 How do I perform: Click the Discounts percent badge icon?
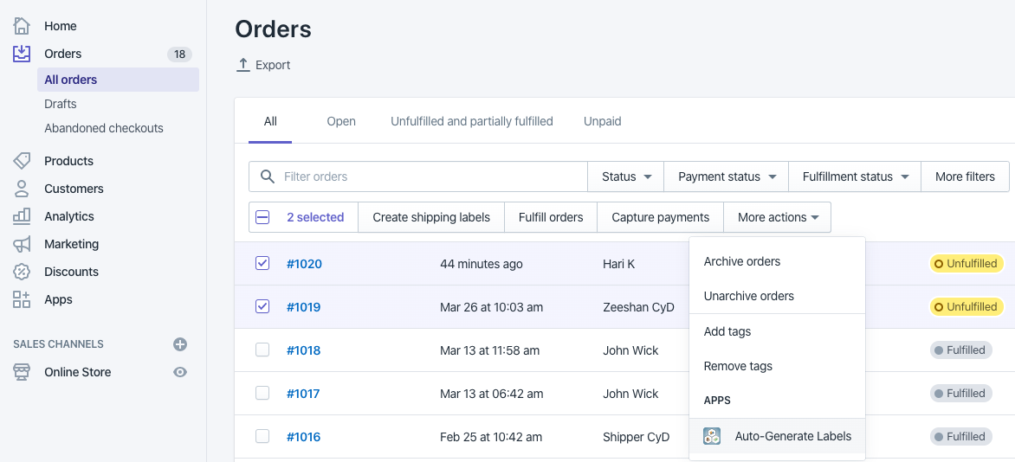[x=22, y=272]
